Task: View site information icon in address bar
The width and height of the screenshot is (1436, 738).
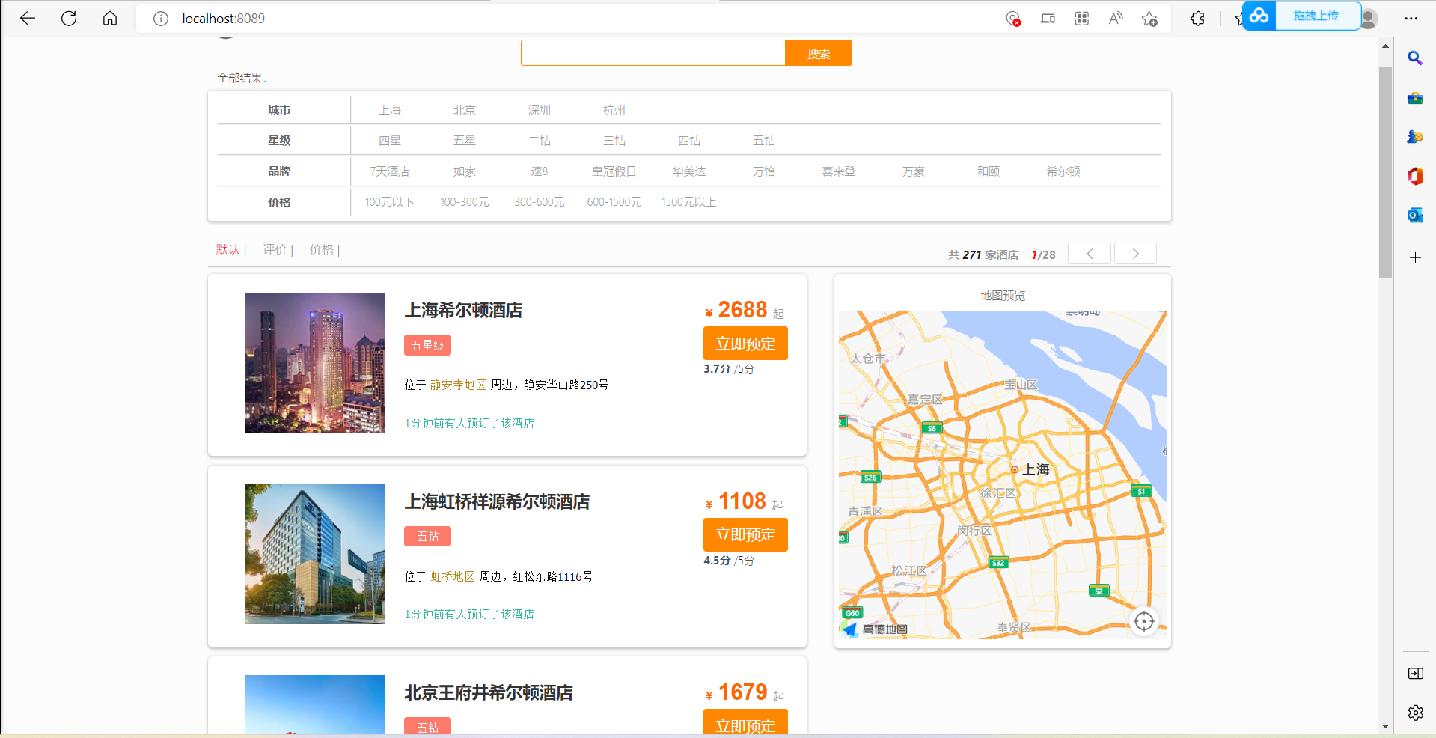Action: (161, 19)
